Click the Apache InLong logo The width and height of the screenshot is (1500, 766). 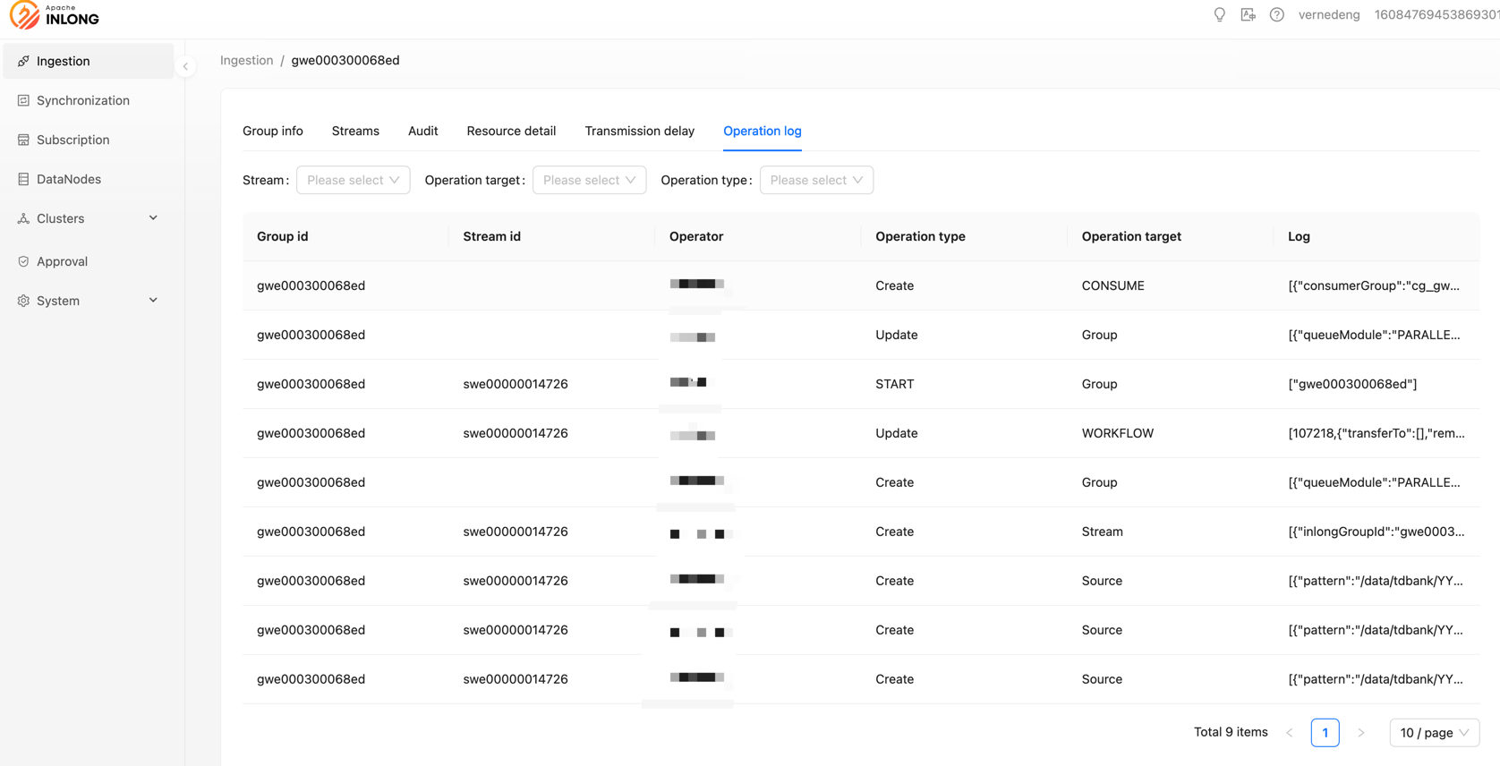(55, 15)
